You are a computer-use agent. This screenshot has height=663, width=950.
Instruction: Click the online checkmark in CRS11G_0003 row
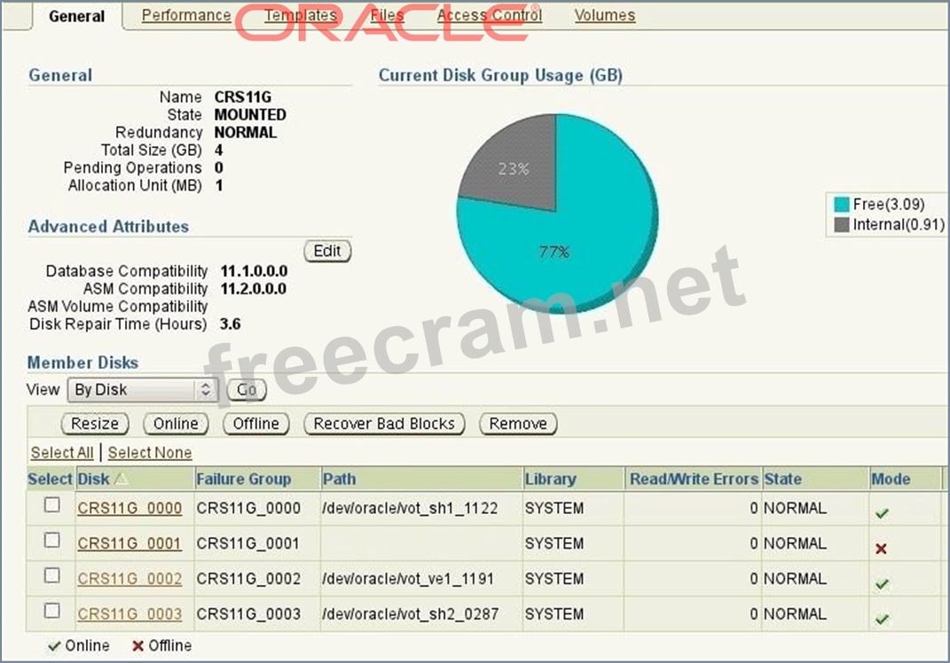click(x=882, y=620)
